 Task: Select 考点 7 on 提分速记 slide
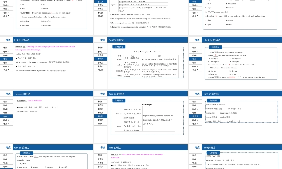195,124
